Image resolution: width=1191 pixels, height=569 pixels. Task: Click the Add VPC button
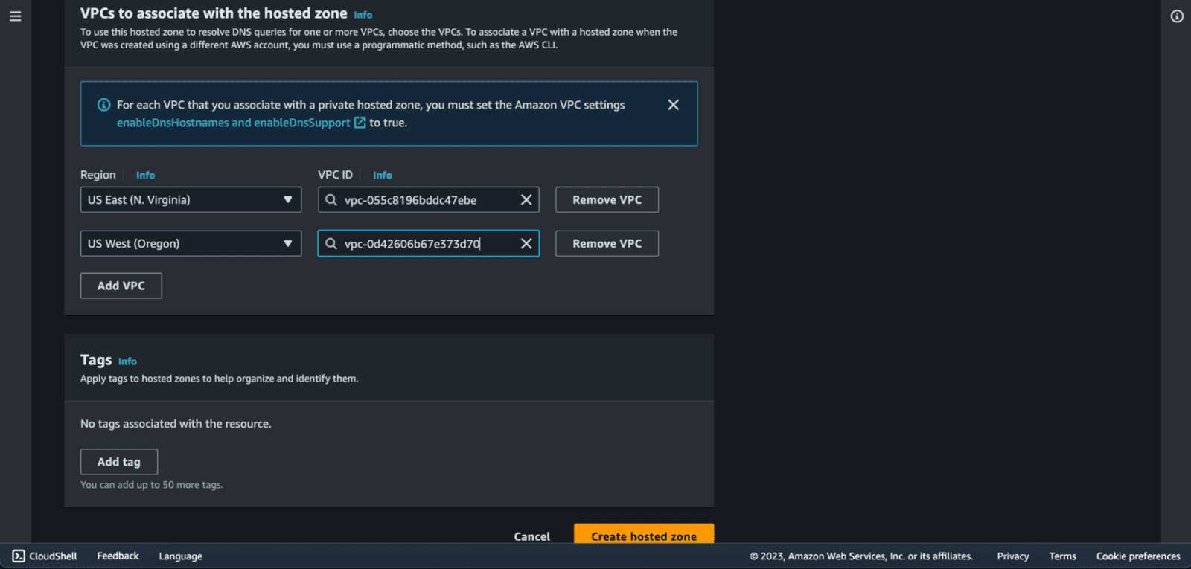click(121, 286)
